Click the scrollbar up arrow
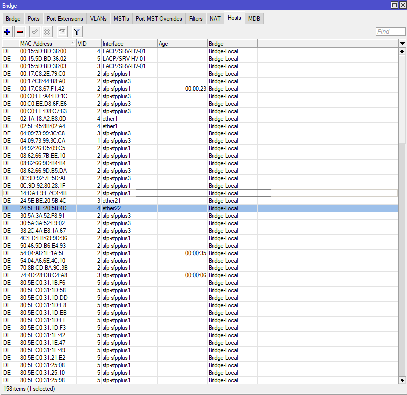 click(402, 51)
